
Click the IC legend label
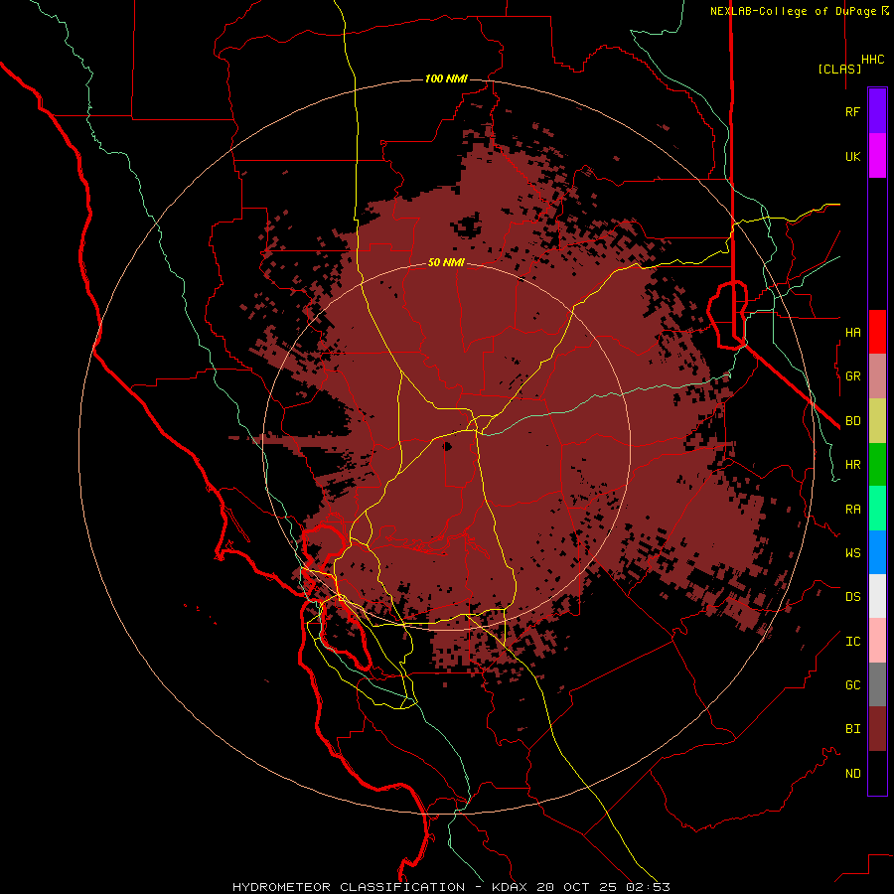click(853, 642)
